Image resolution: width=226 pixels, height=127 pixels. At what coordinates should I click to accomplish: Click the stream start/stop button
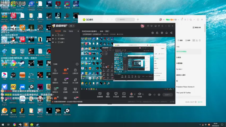168,95
